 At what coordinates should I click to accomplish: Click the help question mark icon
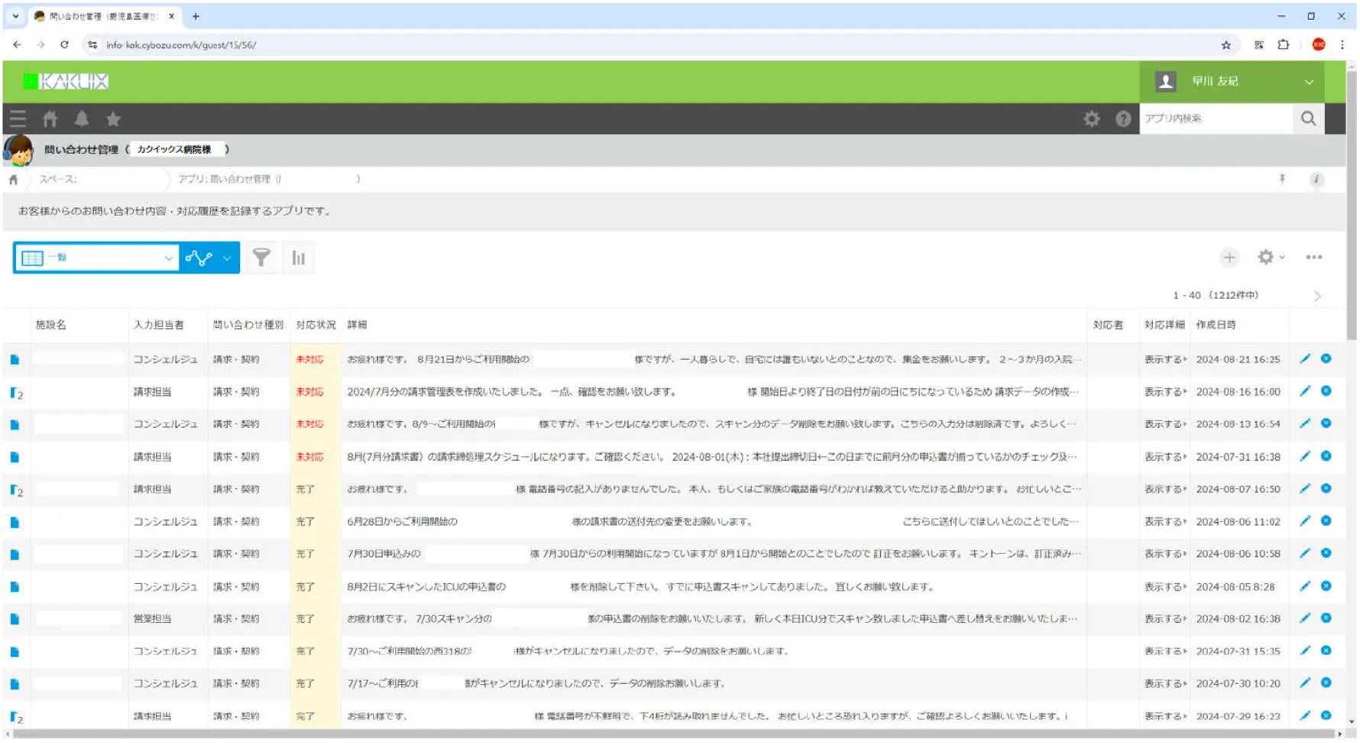[1123, 119]
